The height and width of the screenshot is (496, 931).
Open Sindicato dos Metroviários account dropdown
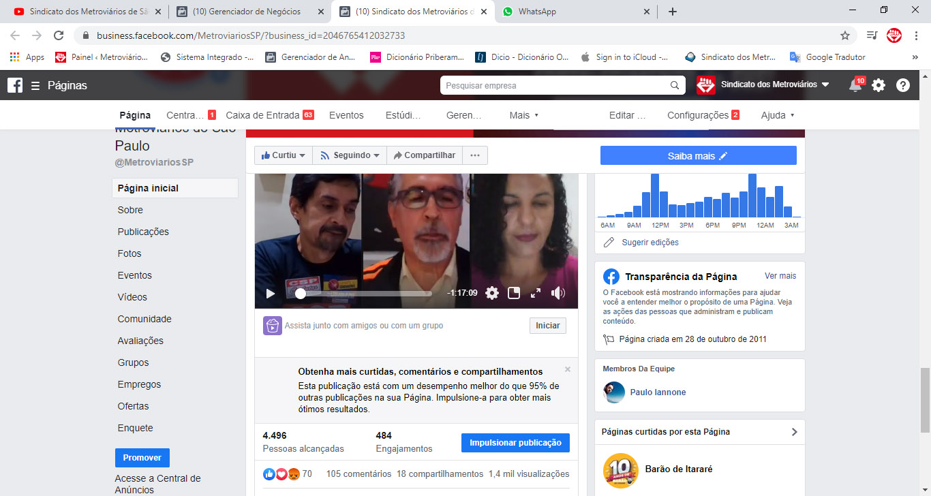point(763,85)
